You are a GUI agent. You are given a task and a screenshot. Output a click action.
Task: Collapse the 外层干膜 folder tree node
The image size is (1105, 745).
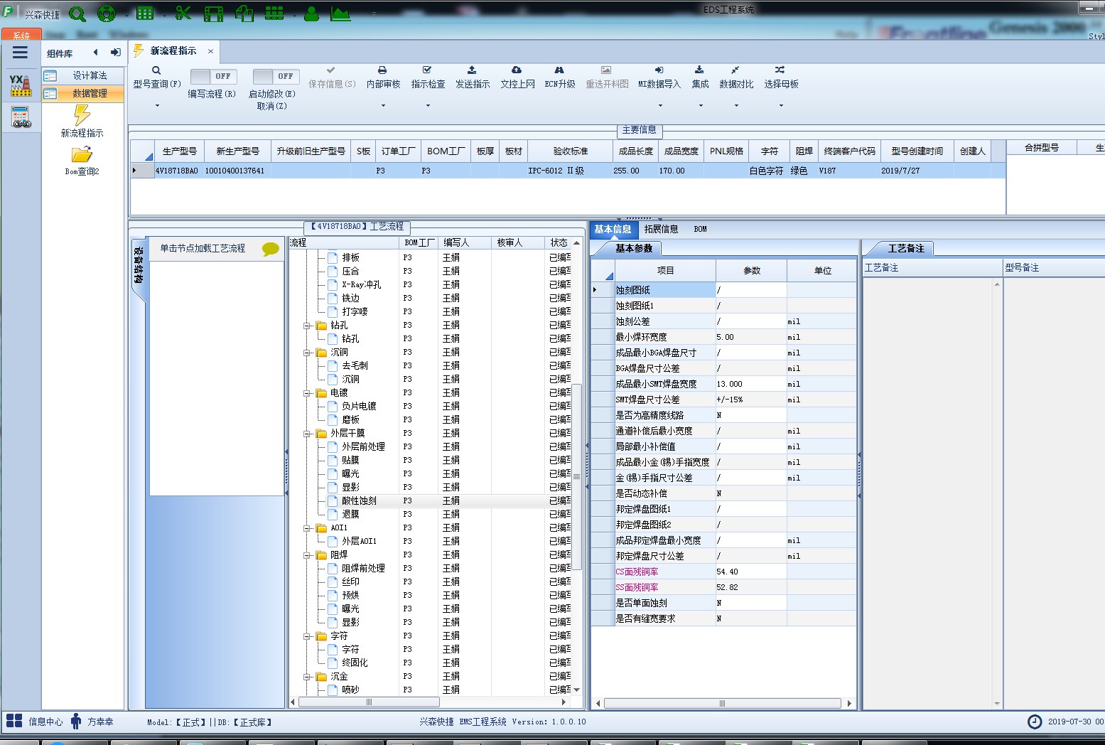click(x=308, y=434)
